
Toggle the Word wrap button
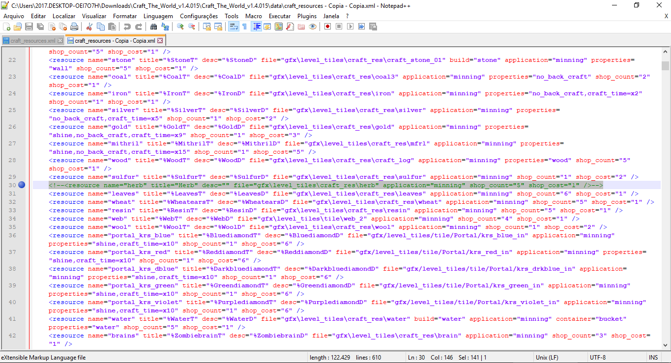click(x=233, y=27)
